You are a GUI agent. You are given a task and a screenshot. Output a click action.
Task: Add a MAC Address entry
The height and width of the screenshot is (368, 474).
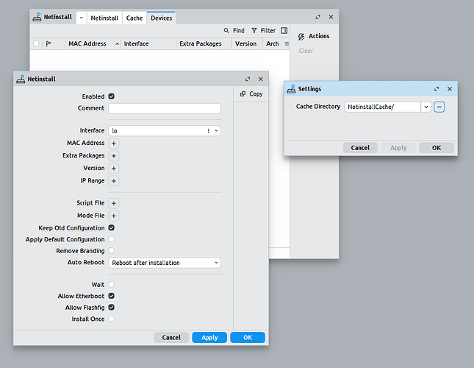click(x=114, y=143)
